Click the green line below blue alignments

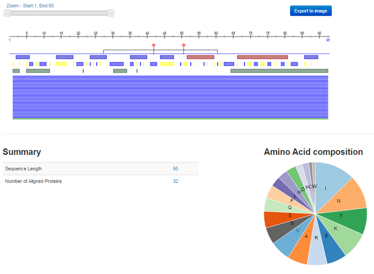170,119
